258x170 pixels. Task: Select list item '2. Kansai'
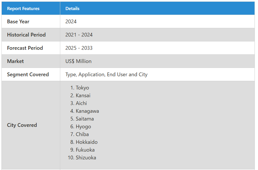tap(80, 95)
